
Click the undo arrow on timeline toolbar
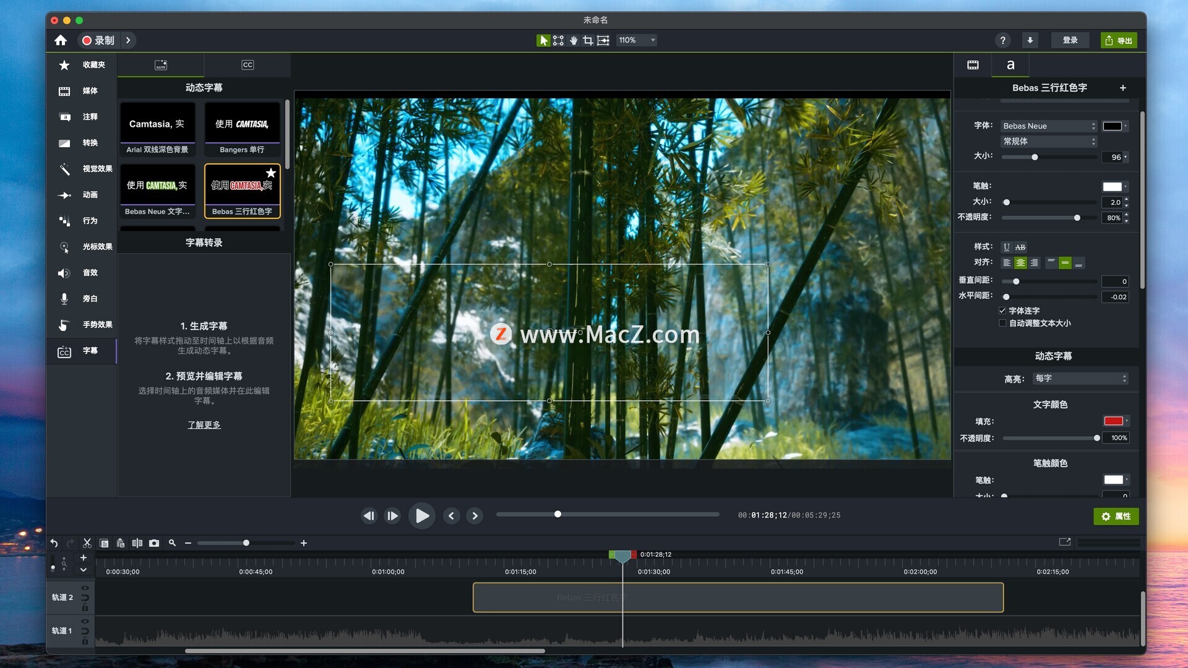tap(54, 543)
